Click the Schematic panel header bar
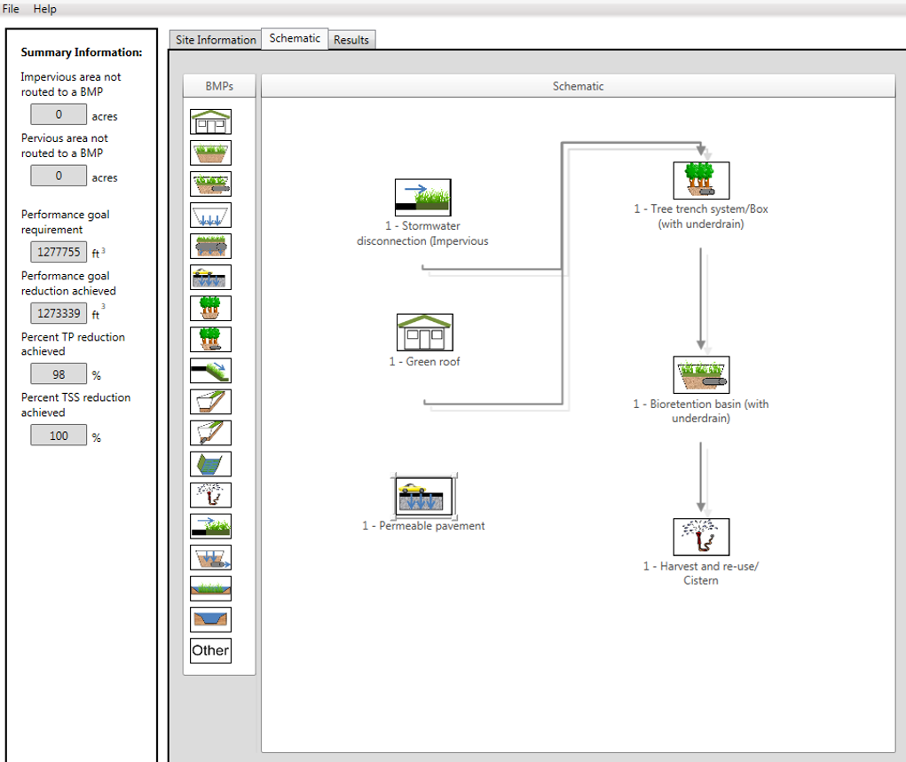906x762 pixels. [x=578, y=86]
